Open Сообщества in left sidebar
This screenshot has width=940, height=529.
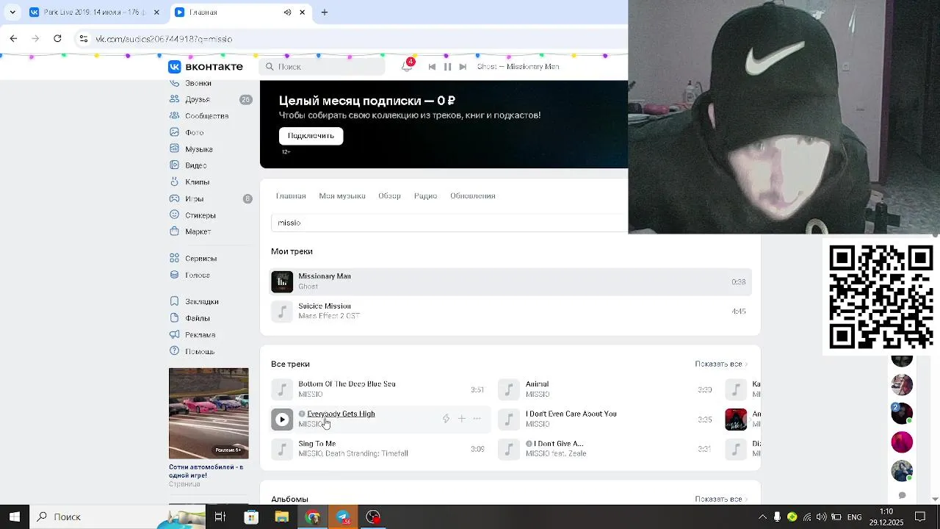(x=206, y=115)
